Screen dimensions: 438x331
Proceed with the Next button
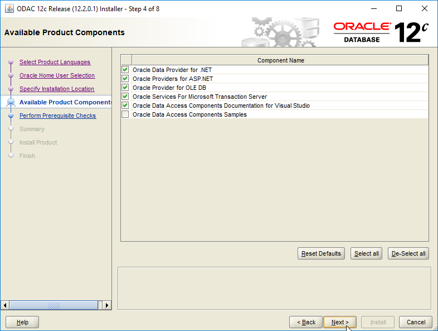point(340,322)
